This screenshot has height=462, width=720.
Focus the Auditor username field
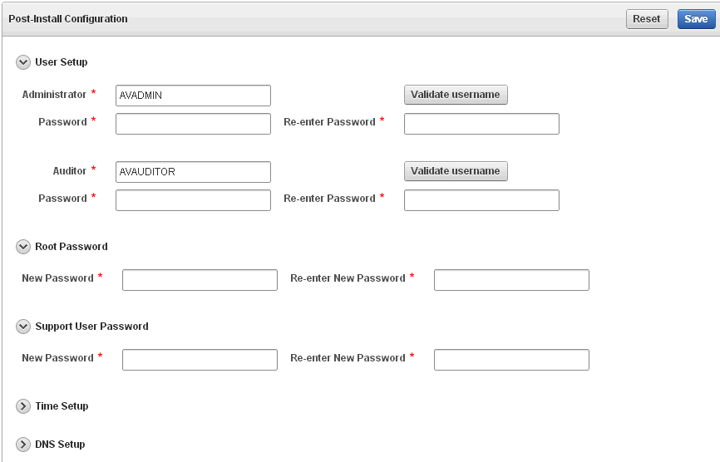pyautogui.click(x=194, y=172)
